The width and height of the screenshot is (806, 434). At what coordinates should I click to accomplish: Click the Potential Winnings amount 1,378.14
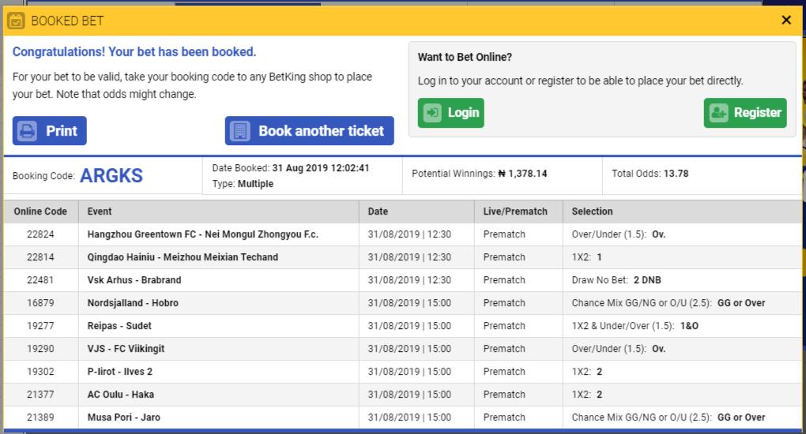[x=523, y=174]
